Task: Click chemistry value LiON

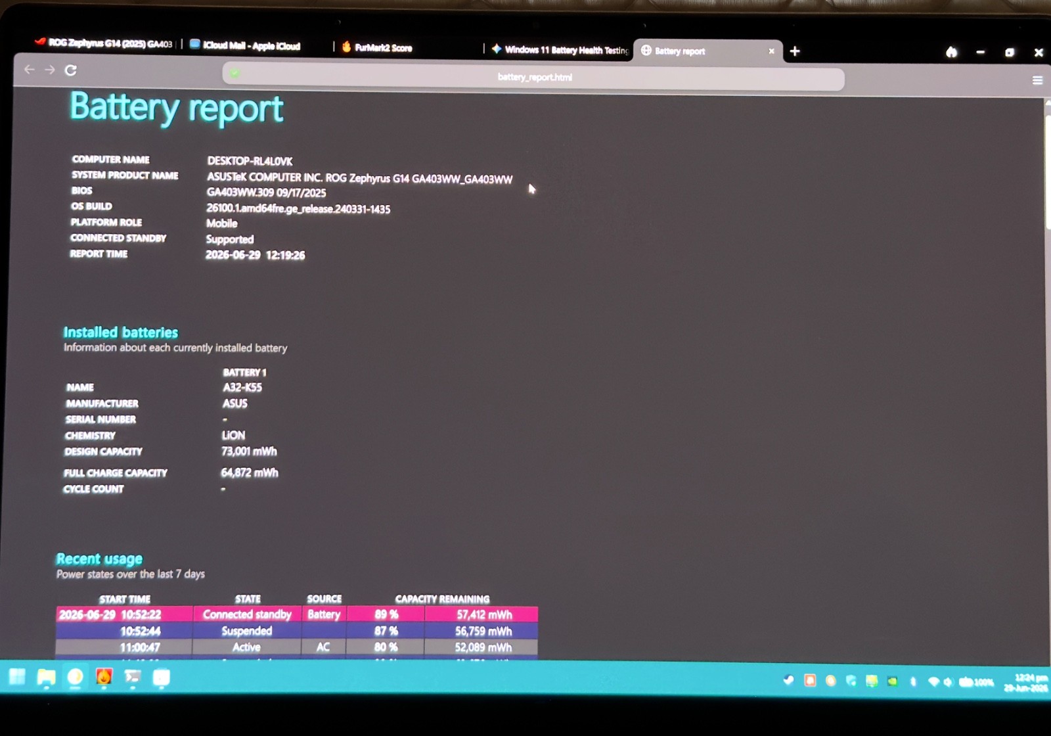Action: tap(233, 435)
